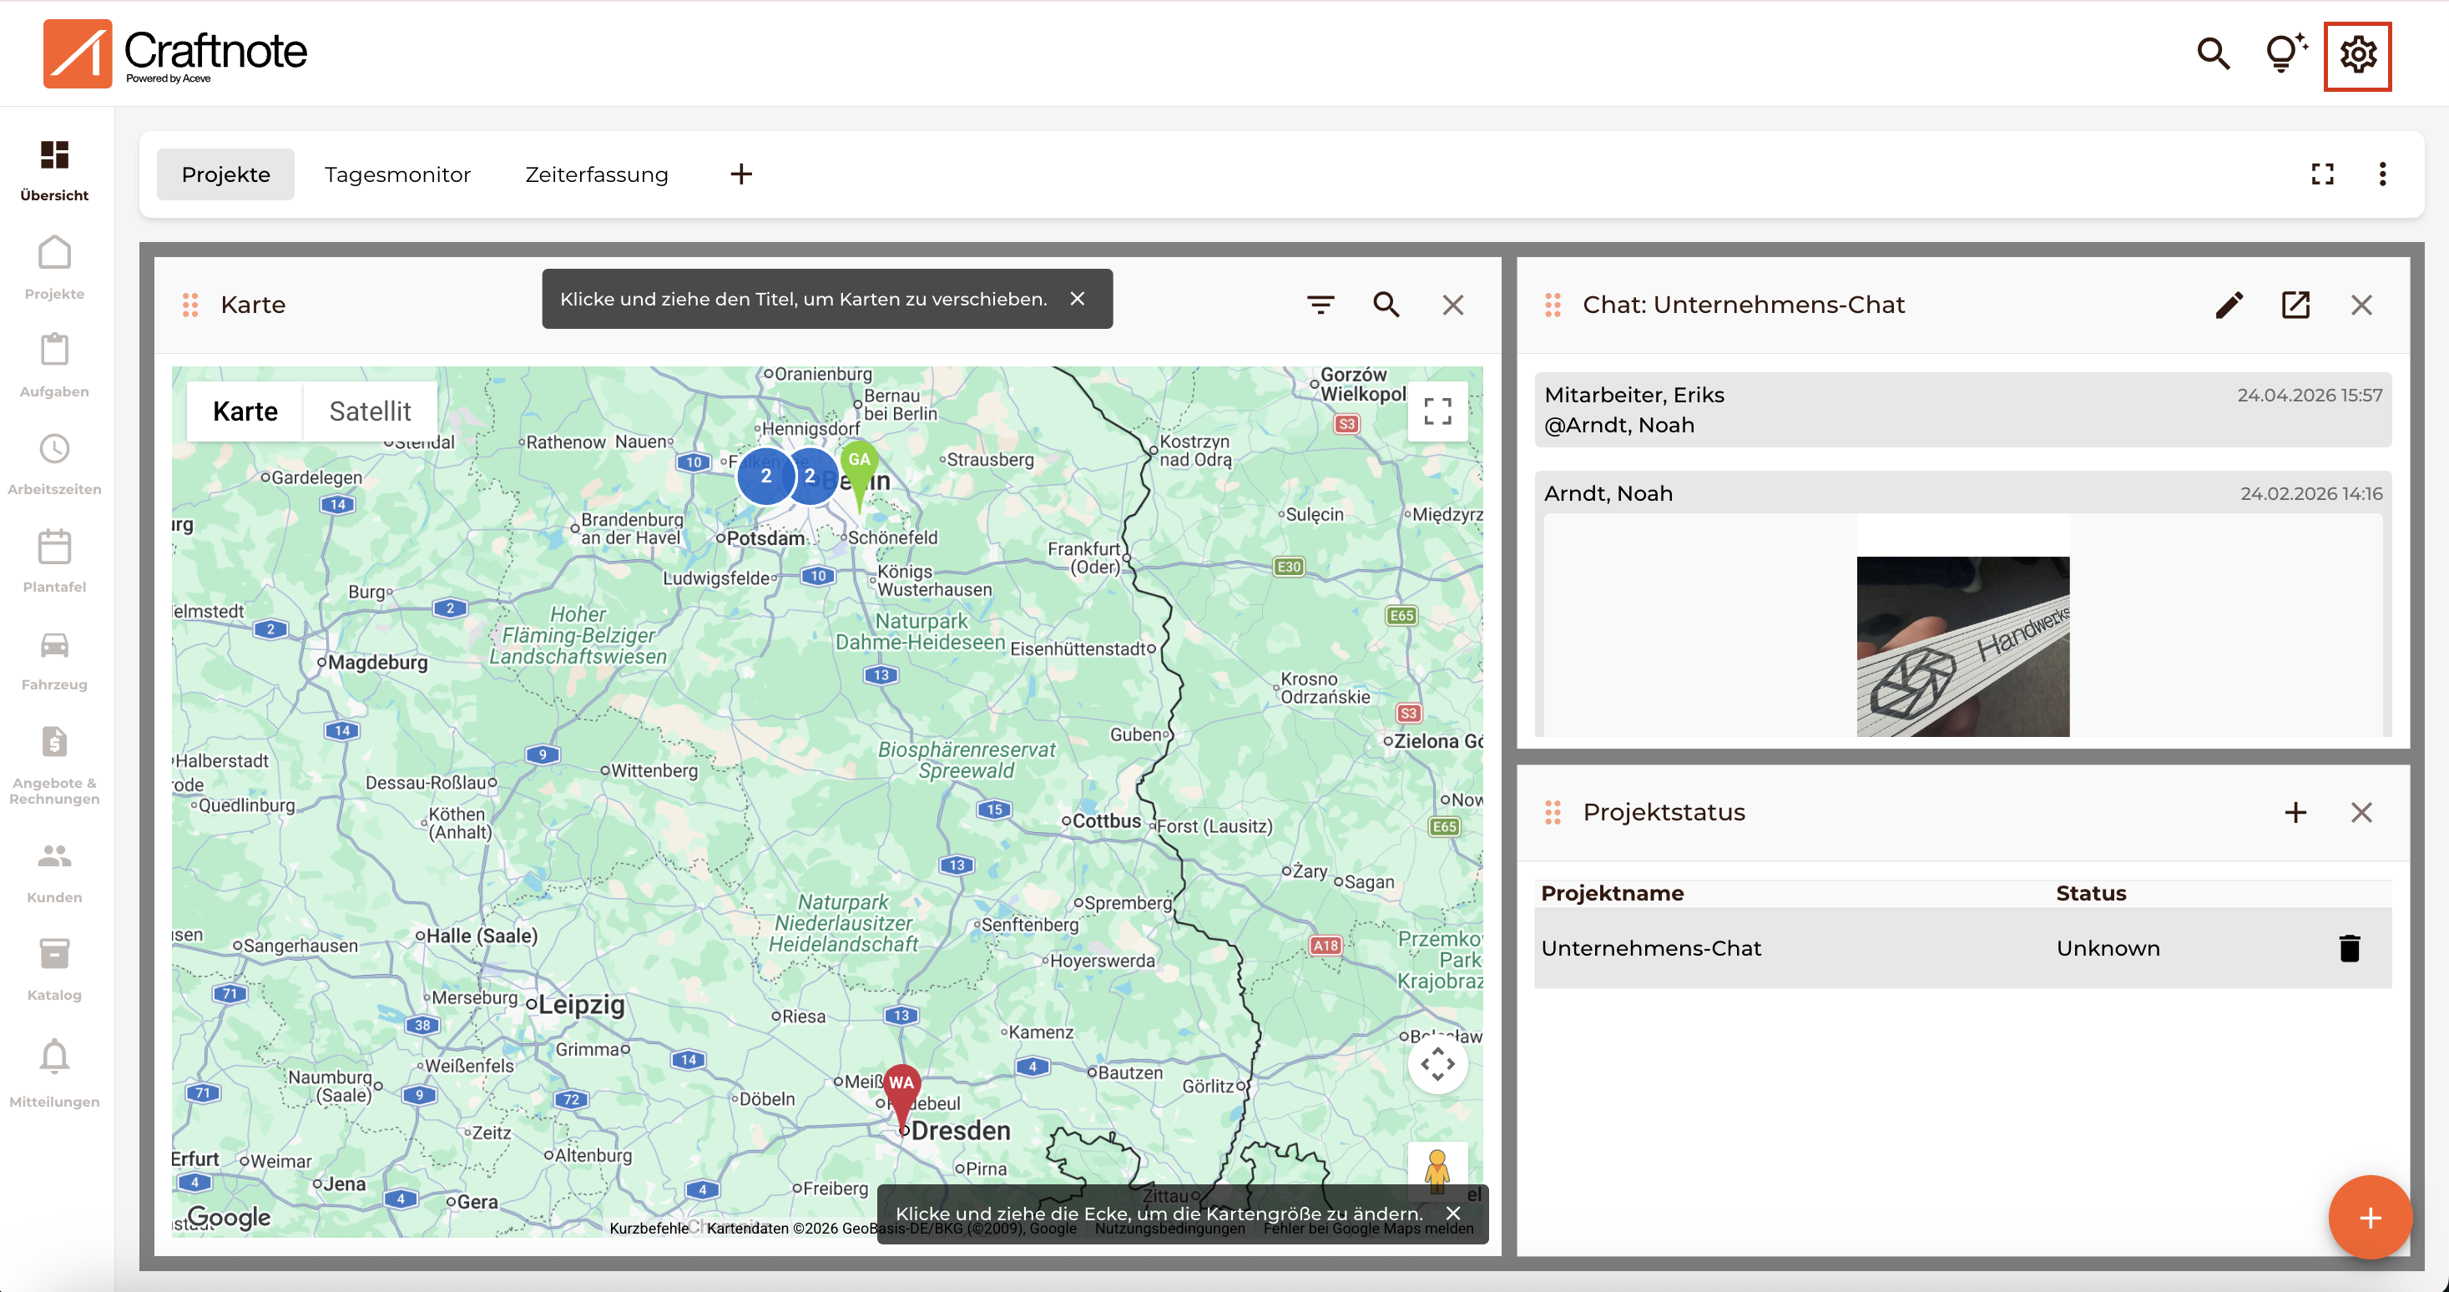Switch map view to Satellit
This screenshot has height=1292, width=2449.
coord(370,411)
